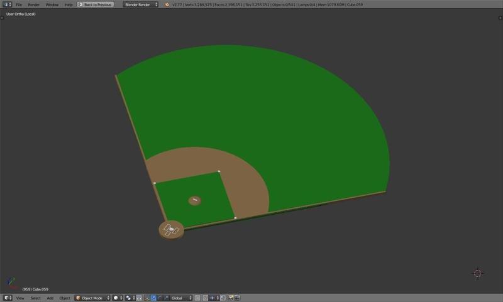Open the pivot point selector

[130, 298]
